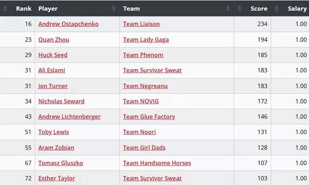Visit Team Glue Factory link
This screenshot has height=185, width=309.
tap(149, 116)
